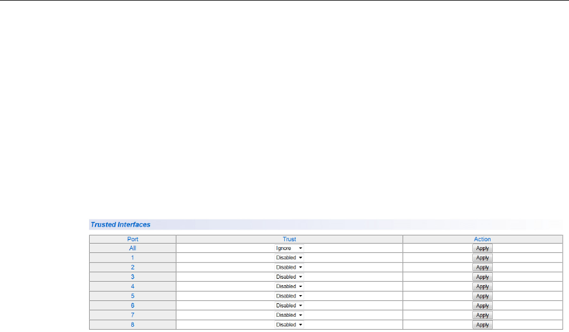This screenshot has height=332, width=569.
Task: Click Apply for port 1
Action: [x=482, y=258]
